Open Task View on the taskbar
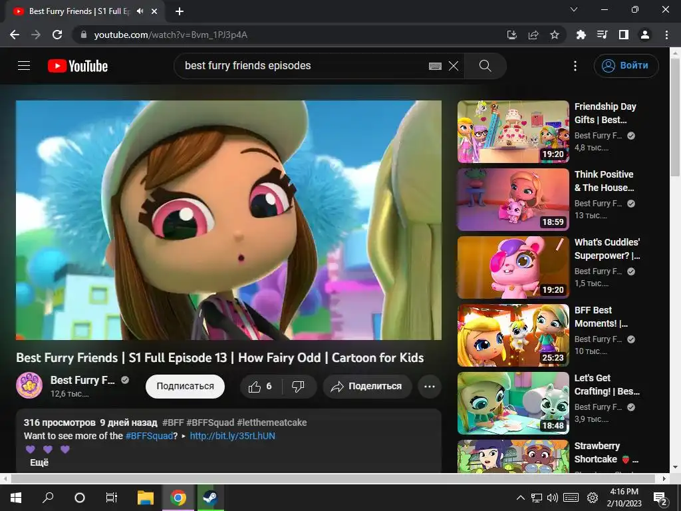Image resolution: width=681 pixels, height=511 pixels. [112, 498]
